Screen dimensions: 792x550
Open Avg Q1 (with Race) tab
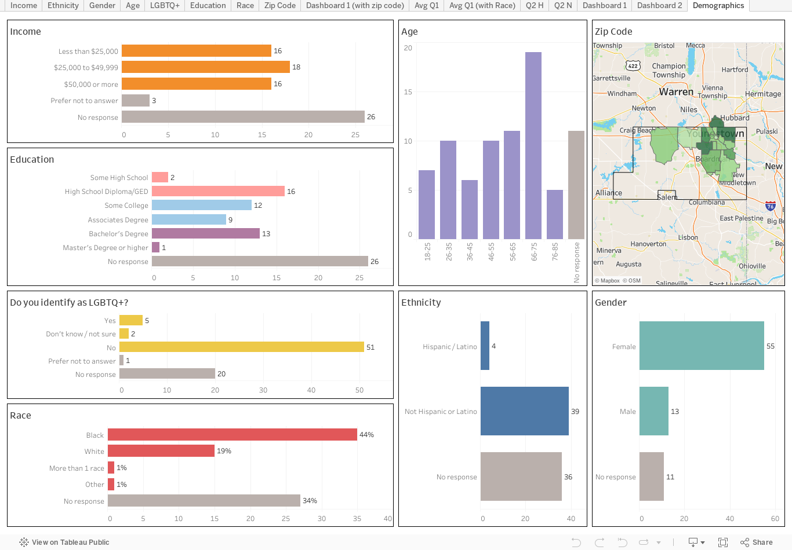pyautogui.click(x=482, y=5)
